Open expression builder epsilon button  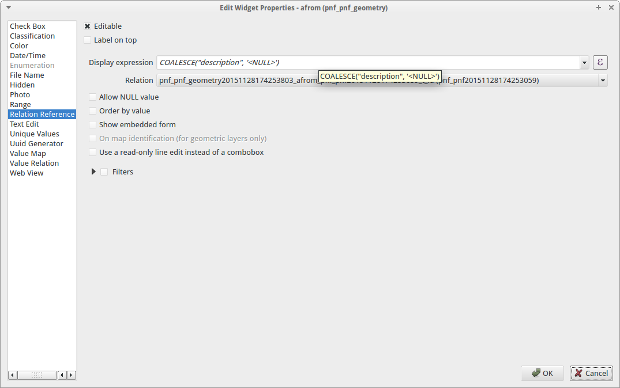click(x=600, y=62)
